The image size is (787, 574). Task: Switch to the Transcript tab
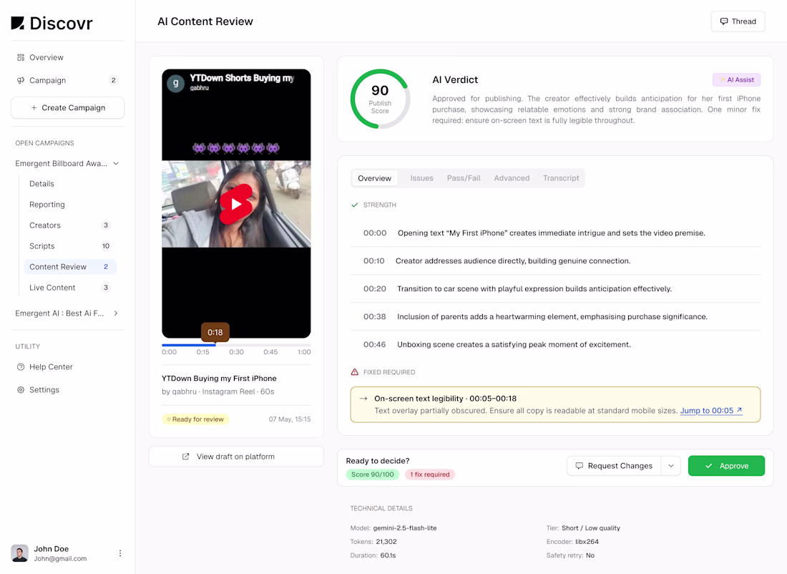point(561,178)
